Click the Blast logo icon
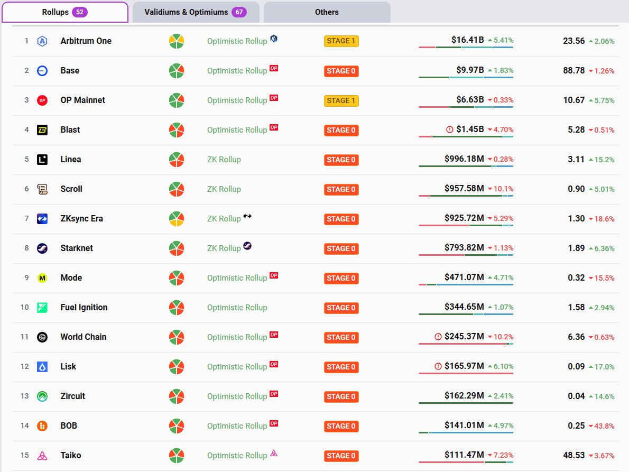The image size is (629, 472). coord(42,130)
